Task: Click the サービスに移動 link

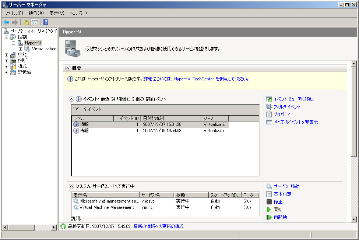Action: tap(287, 186)
